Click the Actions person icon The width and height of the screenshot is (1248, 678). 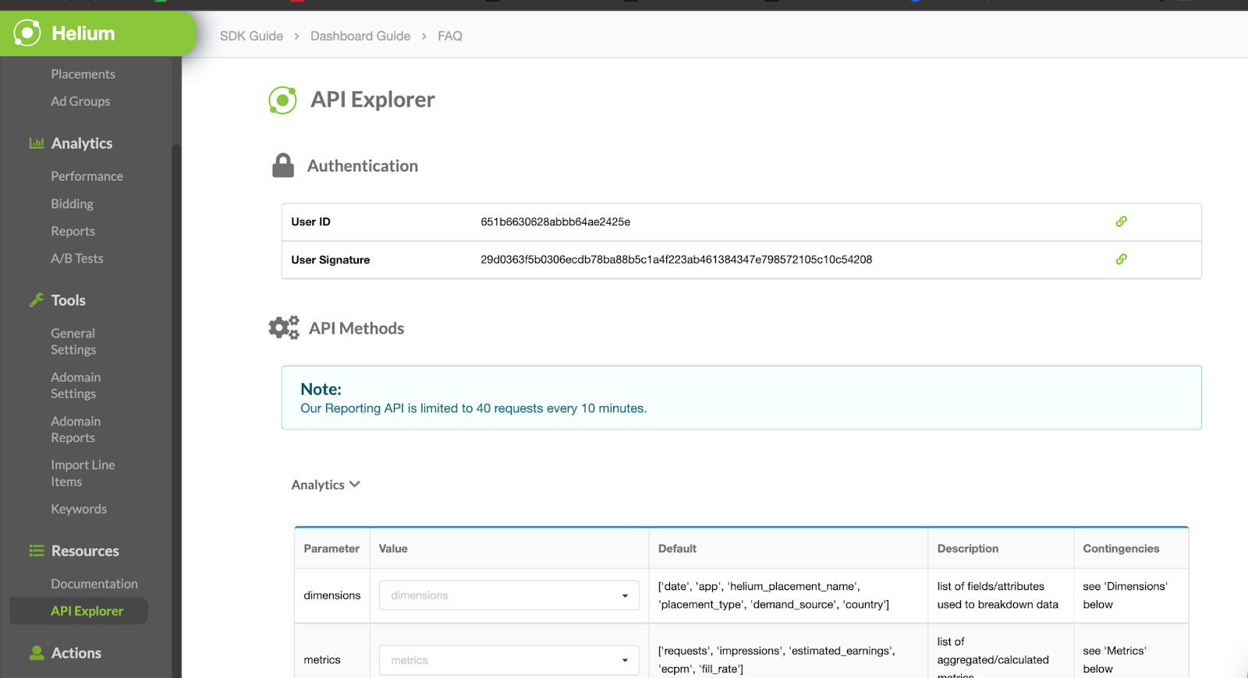coord(37,653)
